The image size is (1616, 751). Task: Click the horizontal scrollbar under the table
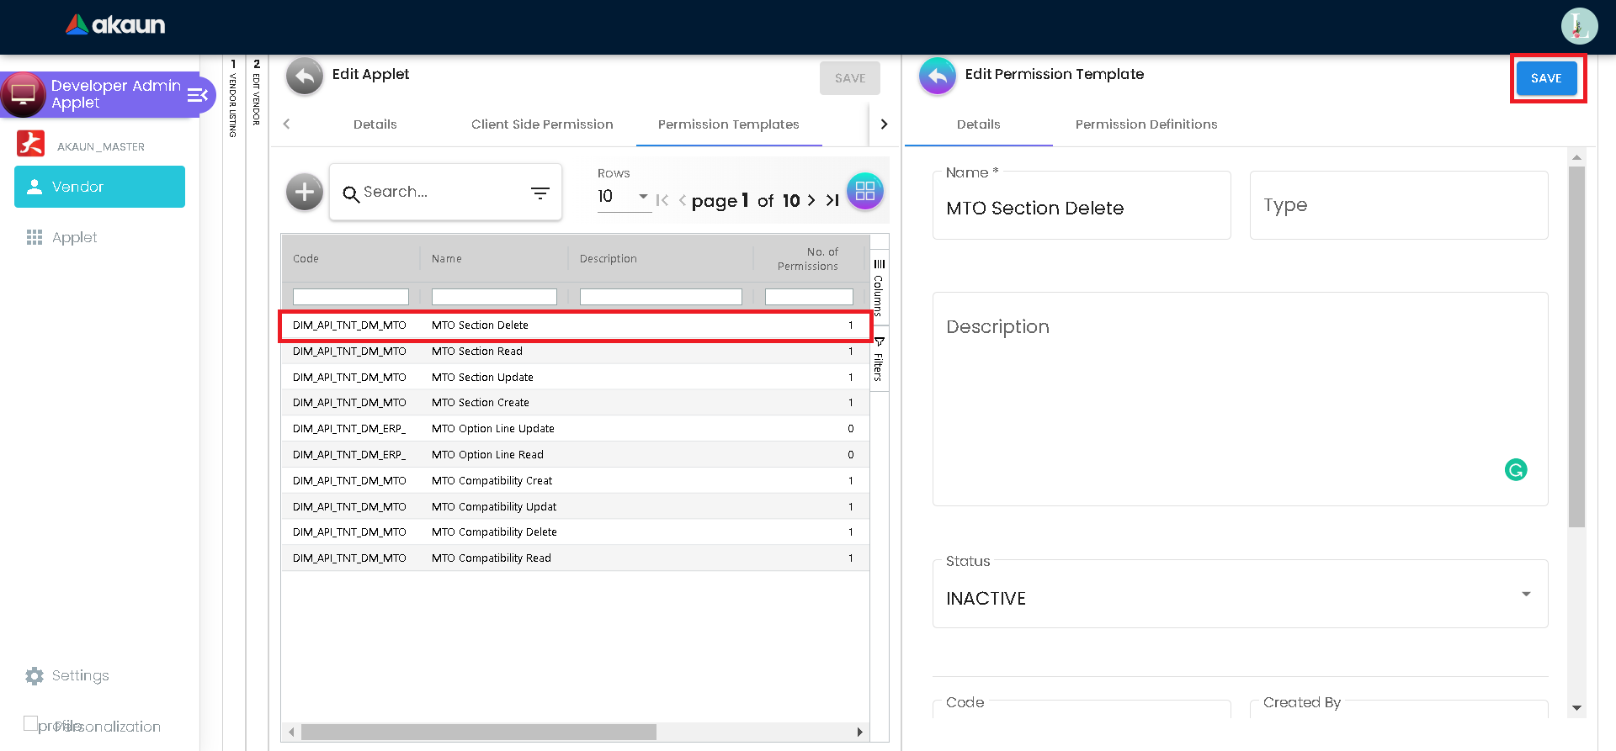point(478,732)
